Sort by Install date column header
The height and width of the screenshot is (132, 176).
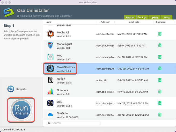[x=134, y=22]
